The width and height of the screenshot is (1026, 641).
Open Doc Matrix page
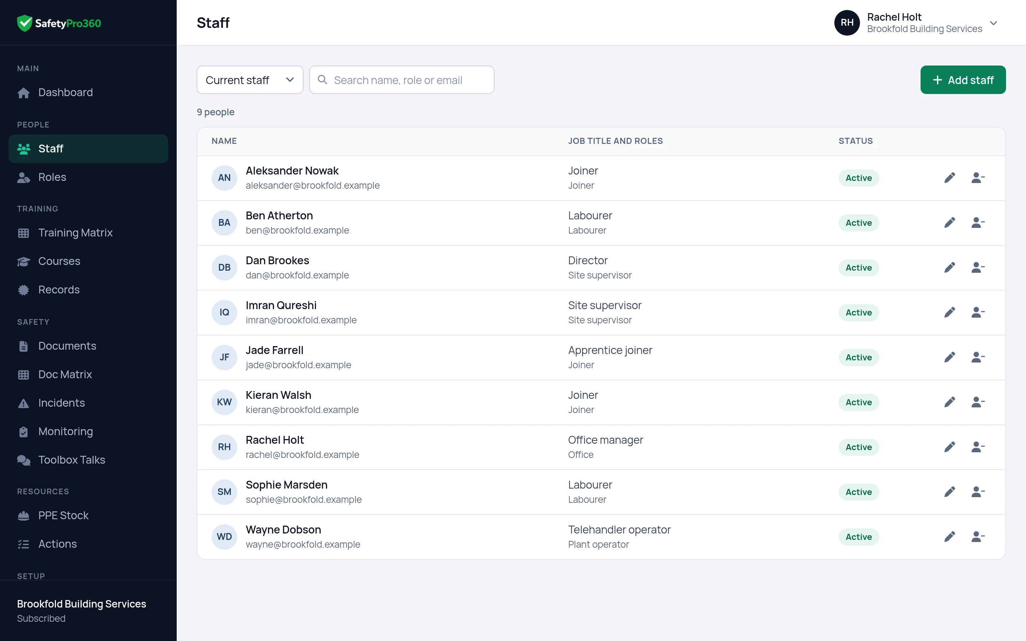pos(88,374)
